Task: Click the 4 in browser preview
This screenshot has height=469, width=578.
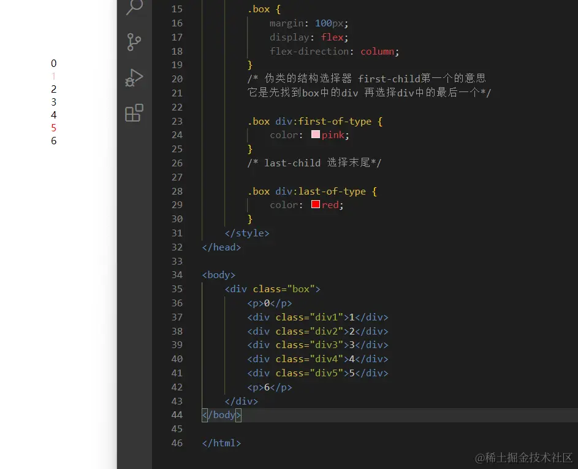Action: pos(53,115)
